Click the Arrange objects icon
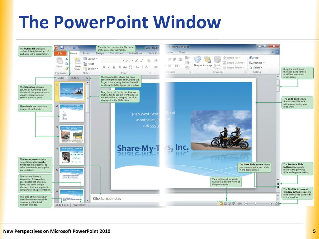The image size is (319, 239). point(207,62)
